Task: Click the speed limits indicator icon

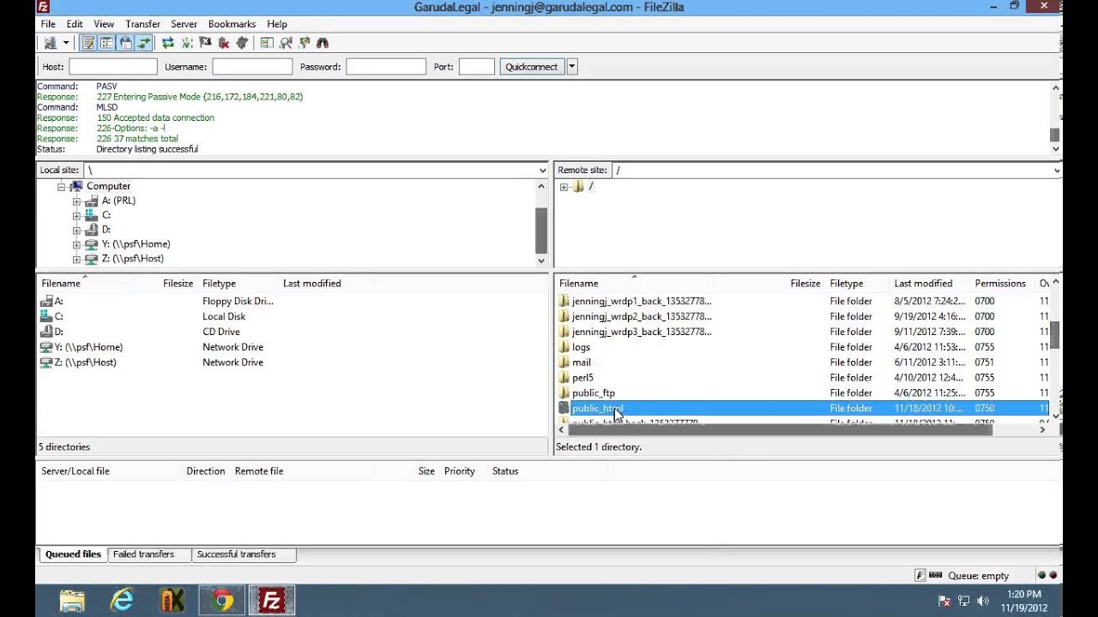Action: (x=935, y=576)
